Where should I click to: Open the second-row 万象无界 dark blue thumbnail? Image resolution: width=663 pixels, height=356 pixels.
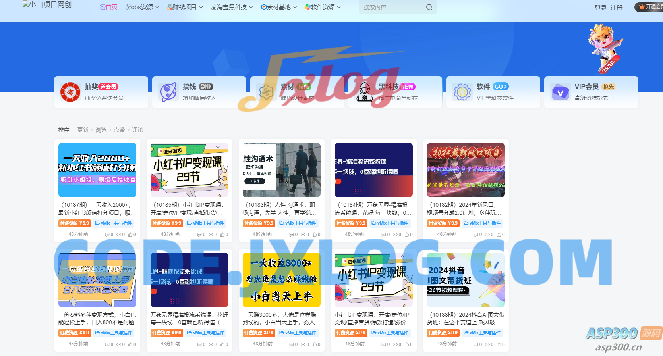[189, 280]
